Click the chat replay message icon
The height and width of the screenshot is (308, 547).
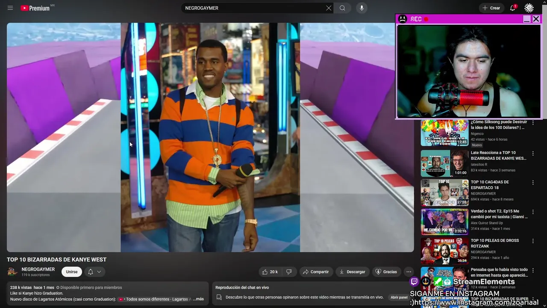click(x=219, y=297)
